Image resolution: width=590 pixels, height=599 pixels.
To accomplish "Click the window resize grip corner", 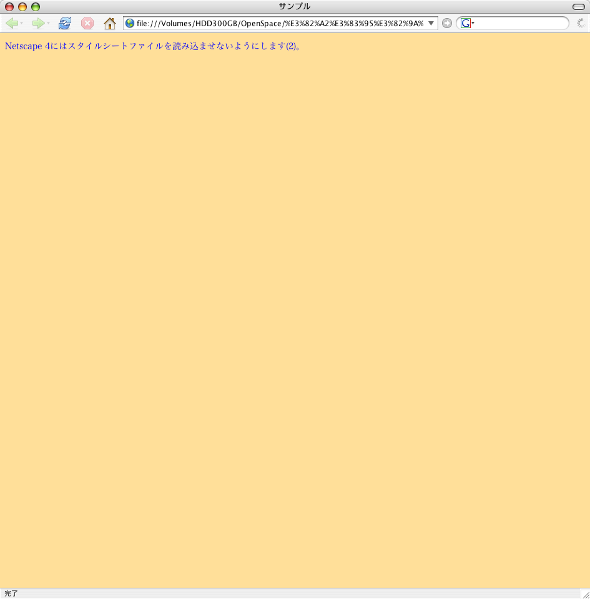I will [586, 594].
